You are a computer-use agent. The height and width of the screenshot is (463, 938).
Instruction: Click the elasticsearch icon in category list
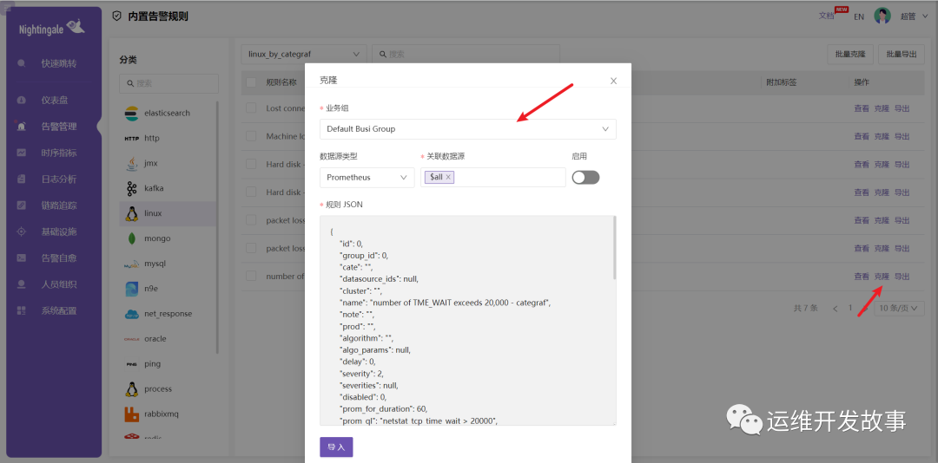tap(132, 114)
